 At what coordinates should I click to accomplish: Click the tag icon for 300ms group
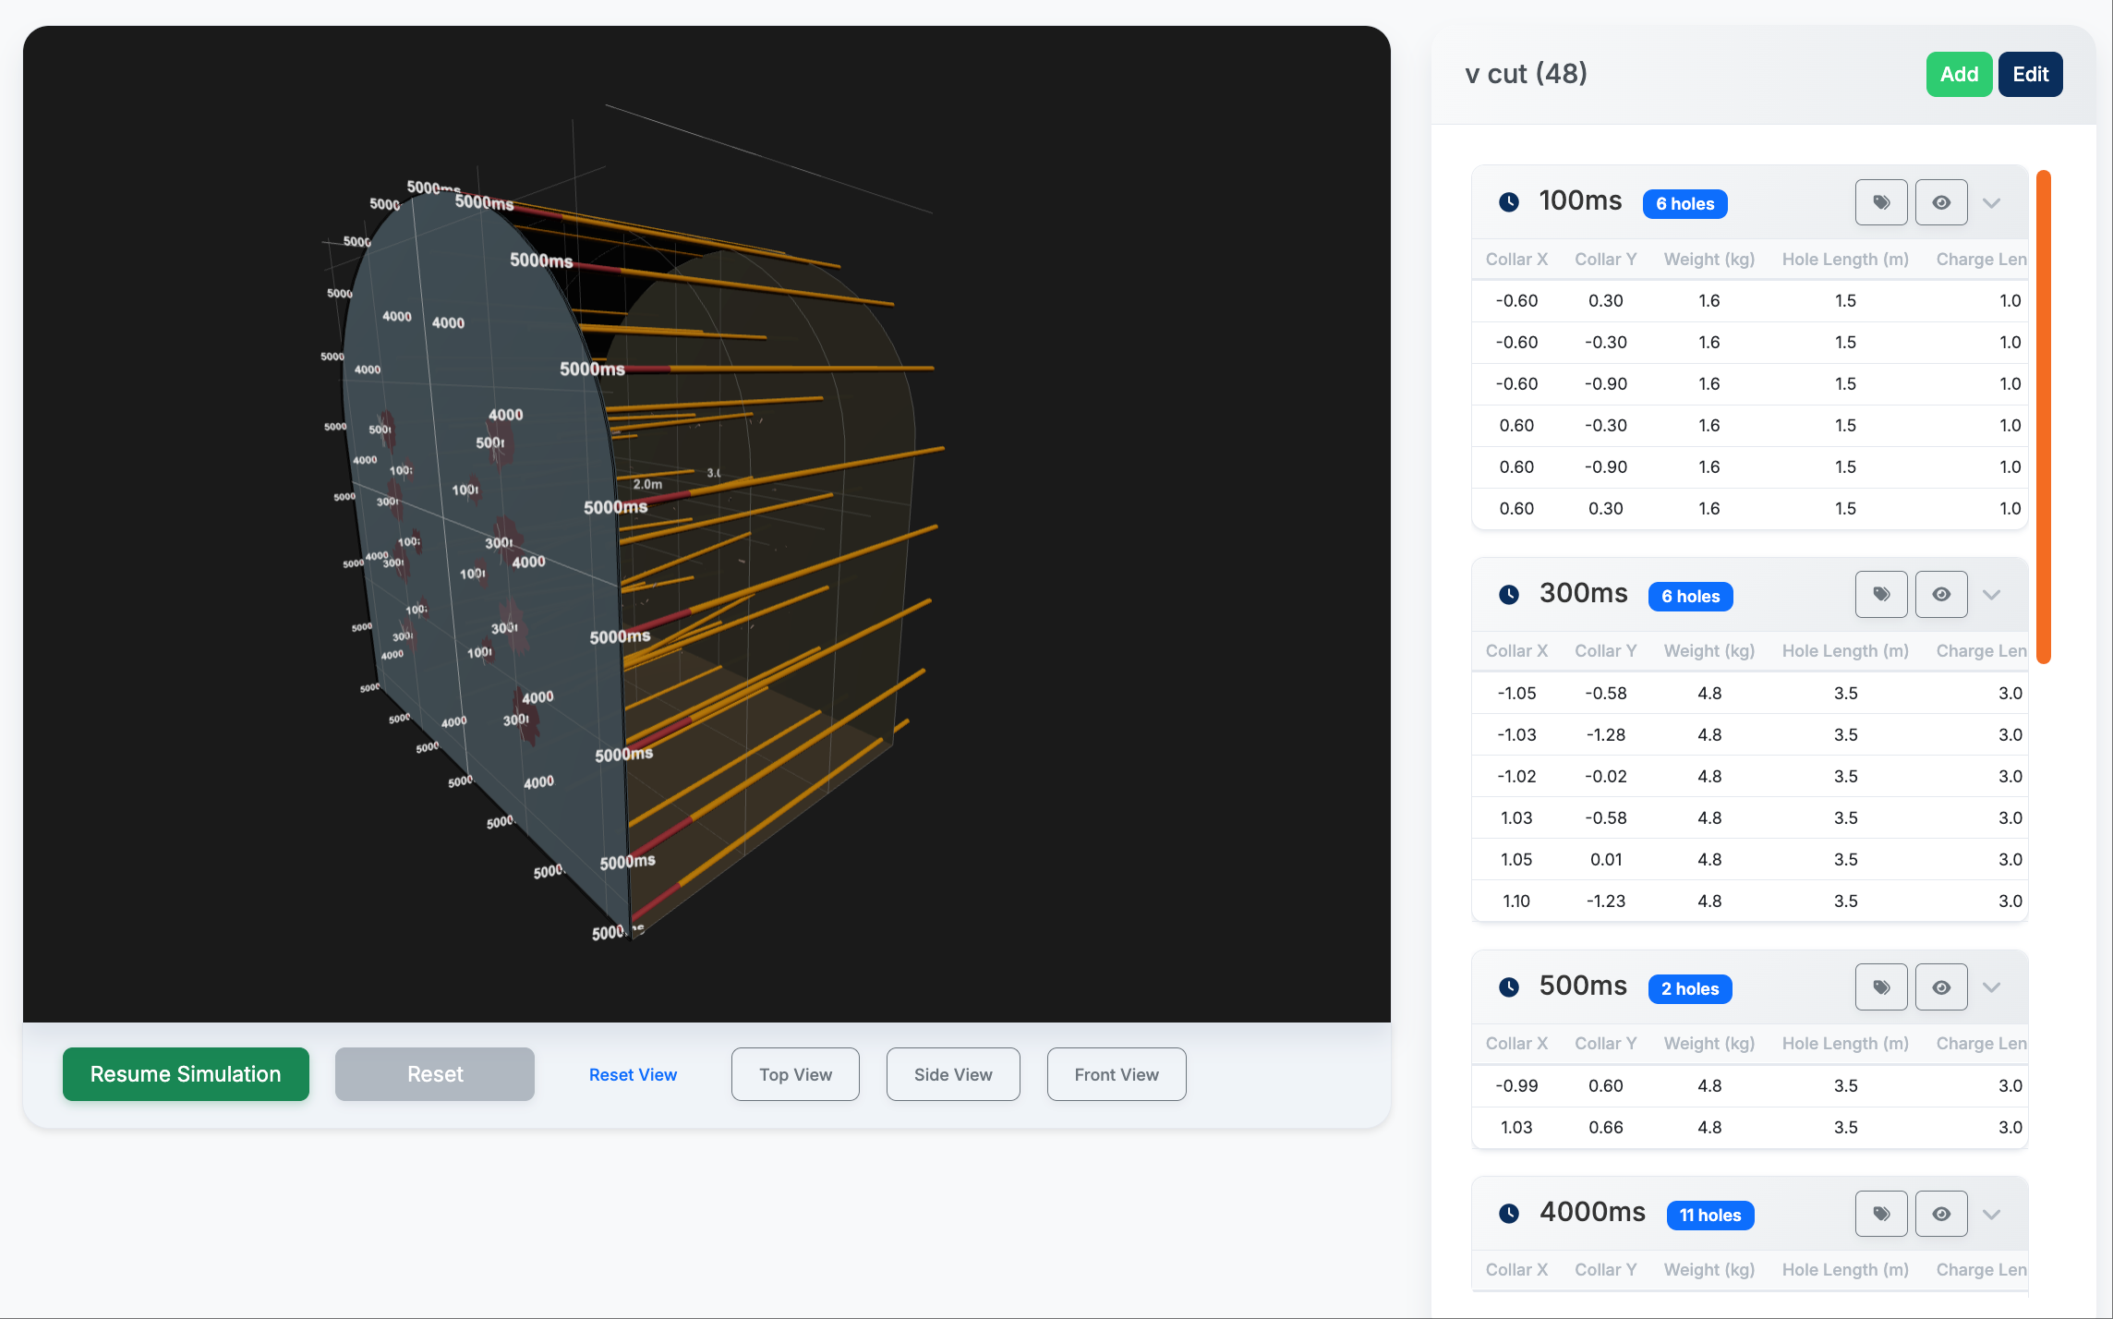coord(1880,594)
